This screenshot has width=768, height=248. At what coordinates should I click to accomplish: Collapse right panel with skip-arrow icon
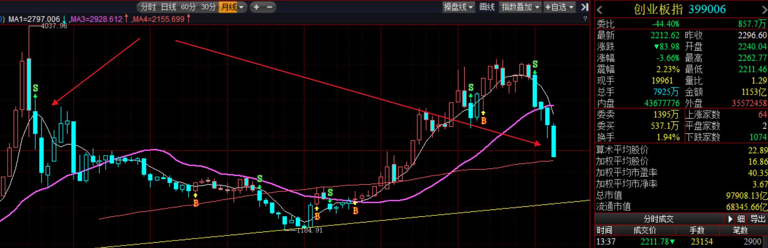point(585,7)
